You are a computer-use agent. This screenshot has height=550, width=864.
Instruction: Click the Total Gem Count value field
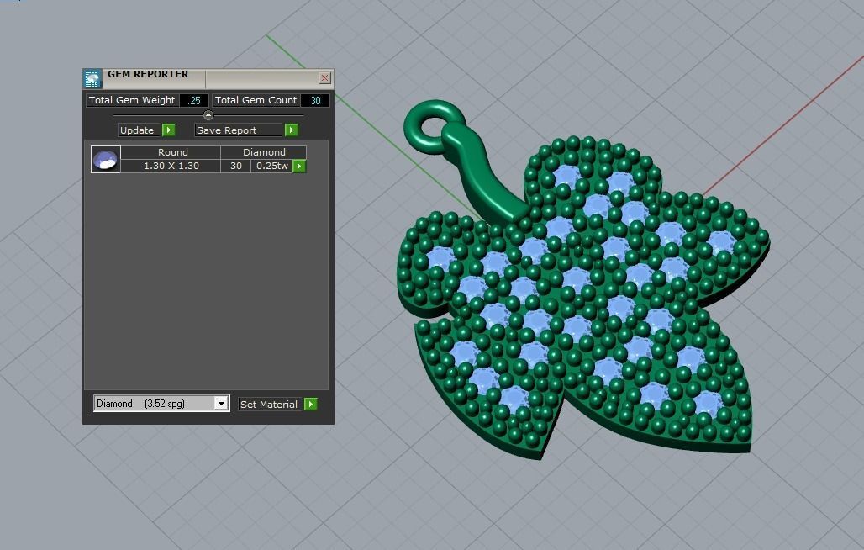[x=315, y=100]
